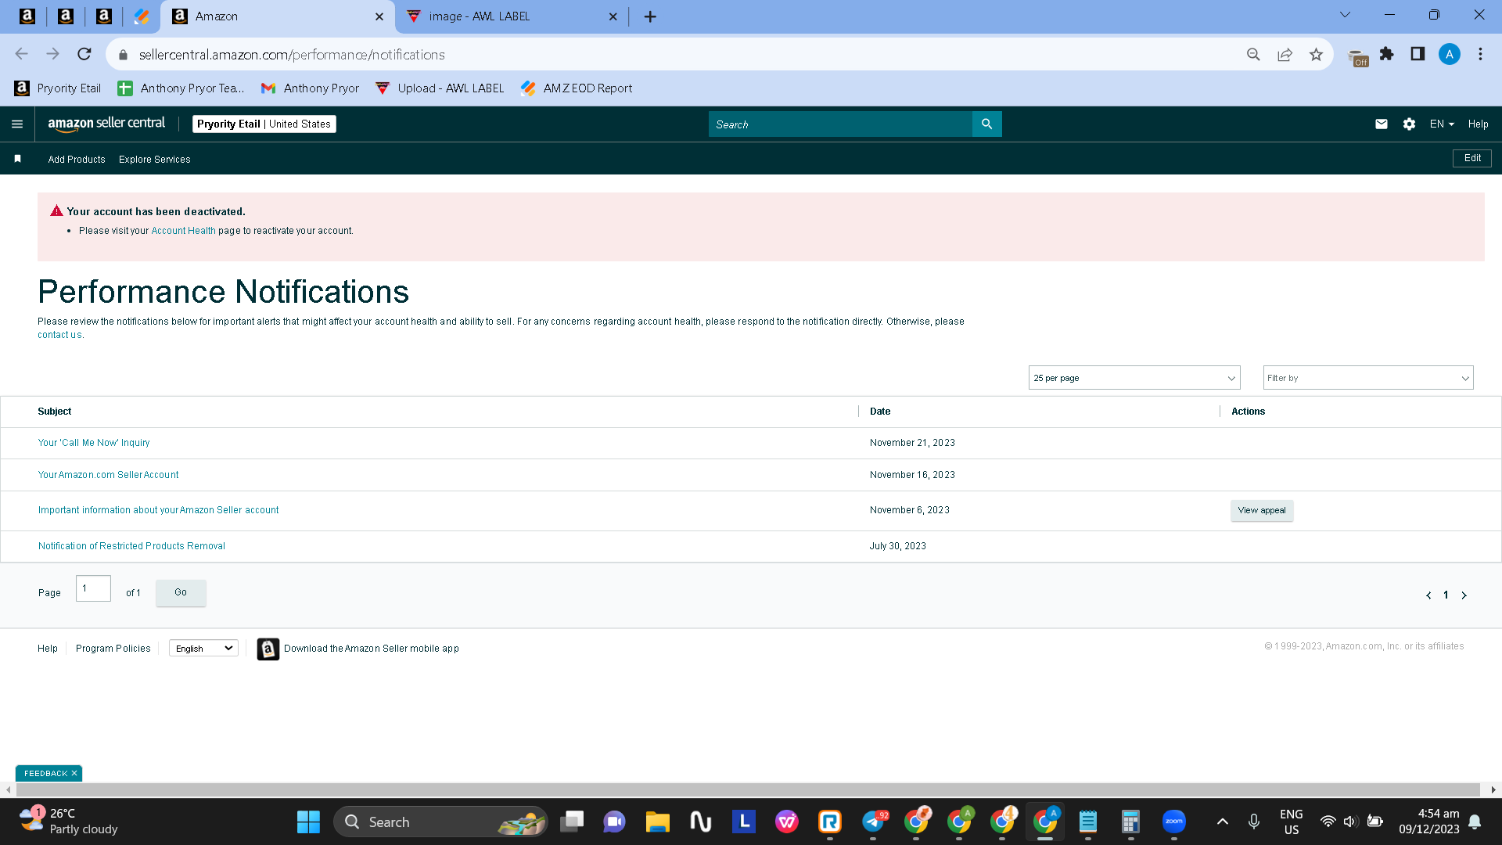Open the Windows Start menu
This screenshot has height=845, width=1502.
pos(308,822)
